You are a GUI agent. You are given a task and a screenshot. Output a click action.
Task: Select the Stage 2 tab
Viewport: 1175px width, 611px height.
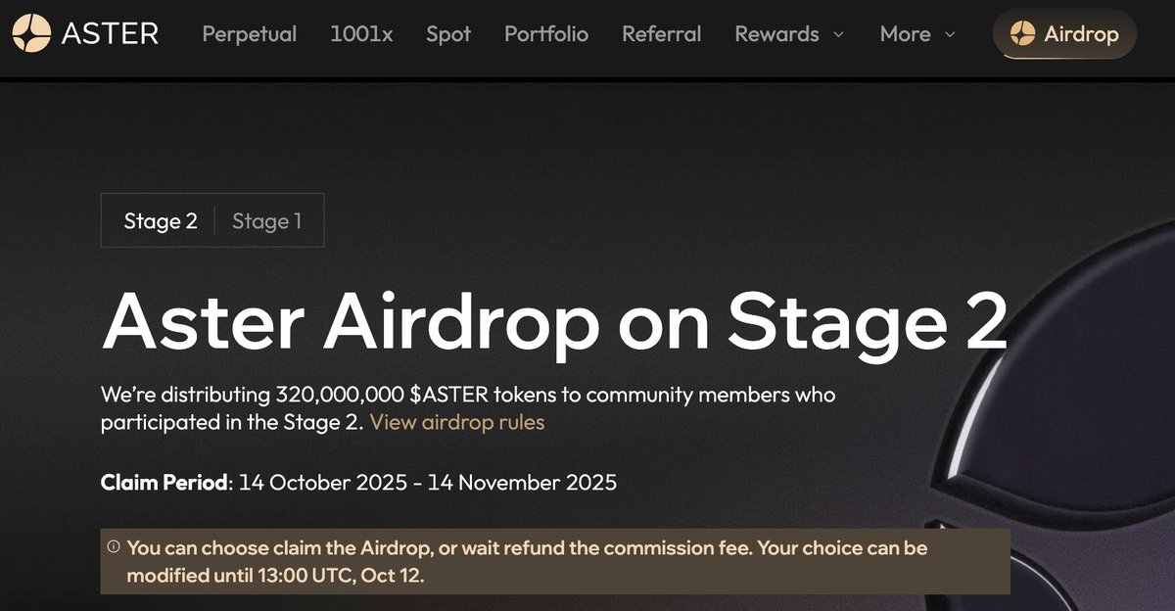[x=161, y=221]
